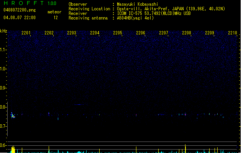
Task: Click the date stamp 04.08.07 22:00
Action: (x=20, y=18)
